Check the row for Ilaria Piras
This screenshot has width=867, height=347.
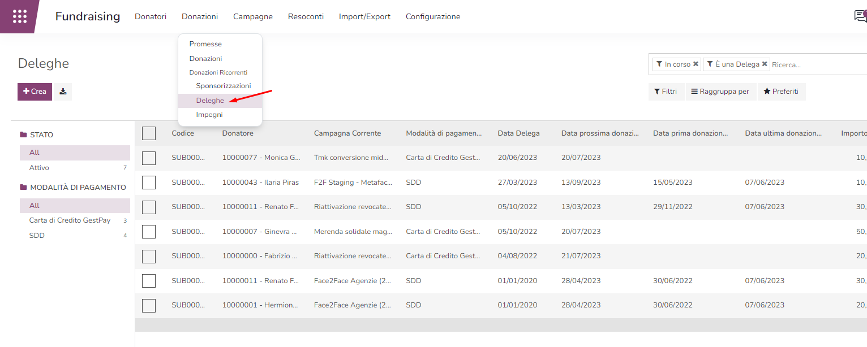coord(149,183)
